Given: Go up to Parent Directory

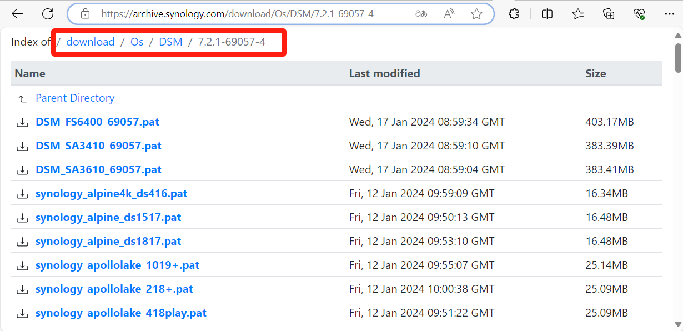Looking at the screenshot, I should click(x=75, y=98).
